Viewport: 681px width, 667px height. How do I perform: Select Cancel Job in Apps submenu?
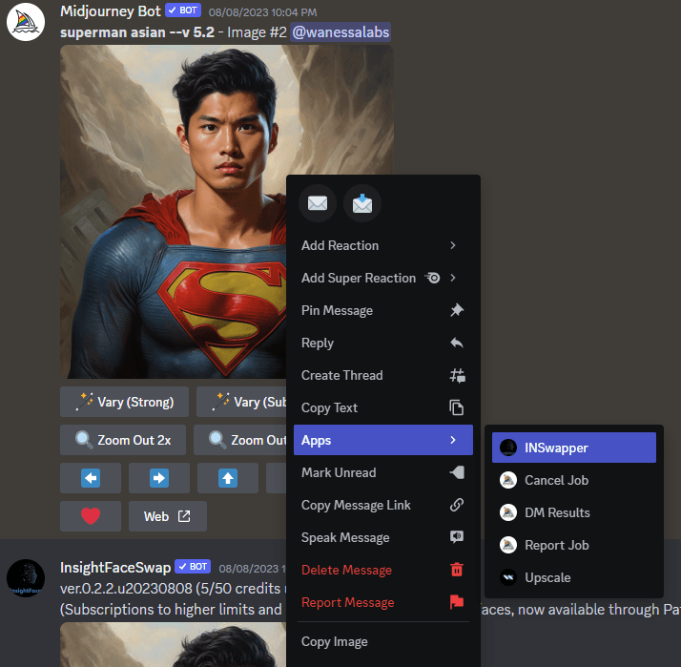tap(574, 480)
